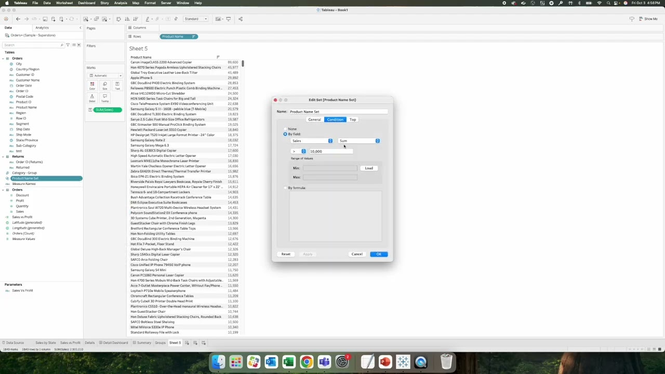This screenshot has width=665, height=374.
Task: Click the Detail button in Marks card
Action: tap(92, 98)
